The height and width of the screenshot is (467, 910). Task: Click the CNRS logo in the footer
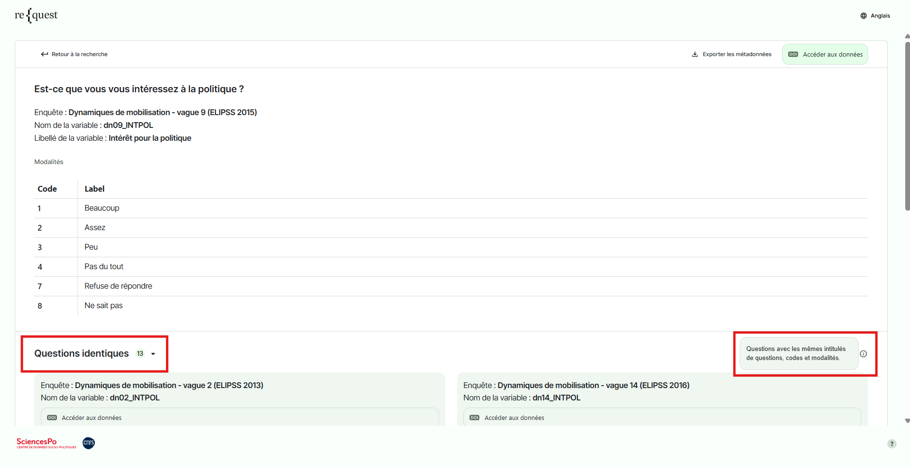(x=89, y=443)
